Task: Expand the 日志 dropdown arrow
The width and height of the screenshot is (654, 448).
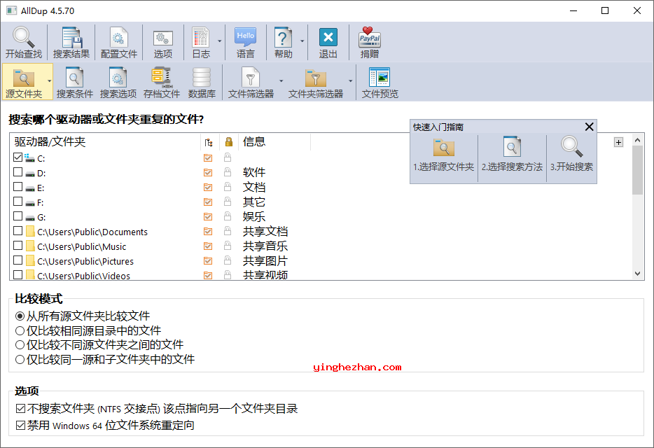Action: [x=219, y=41]
